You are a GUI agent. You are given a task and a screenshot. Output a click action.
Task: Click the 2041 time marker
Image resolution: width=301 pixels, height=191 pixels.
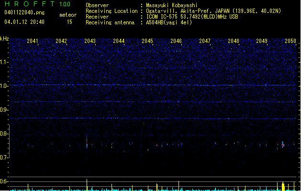33,41
